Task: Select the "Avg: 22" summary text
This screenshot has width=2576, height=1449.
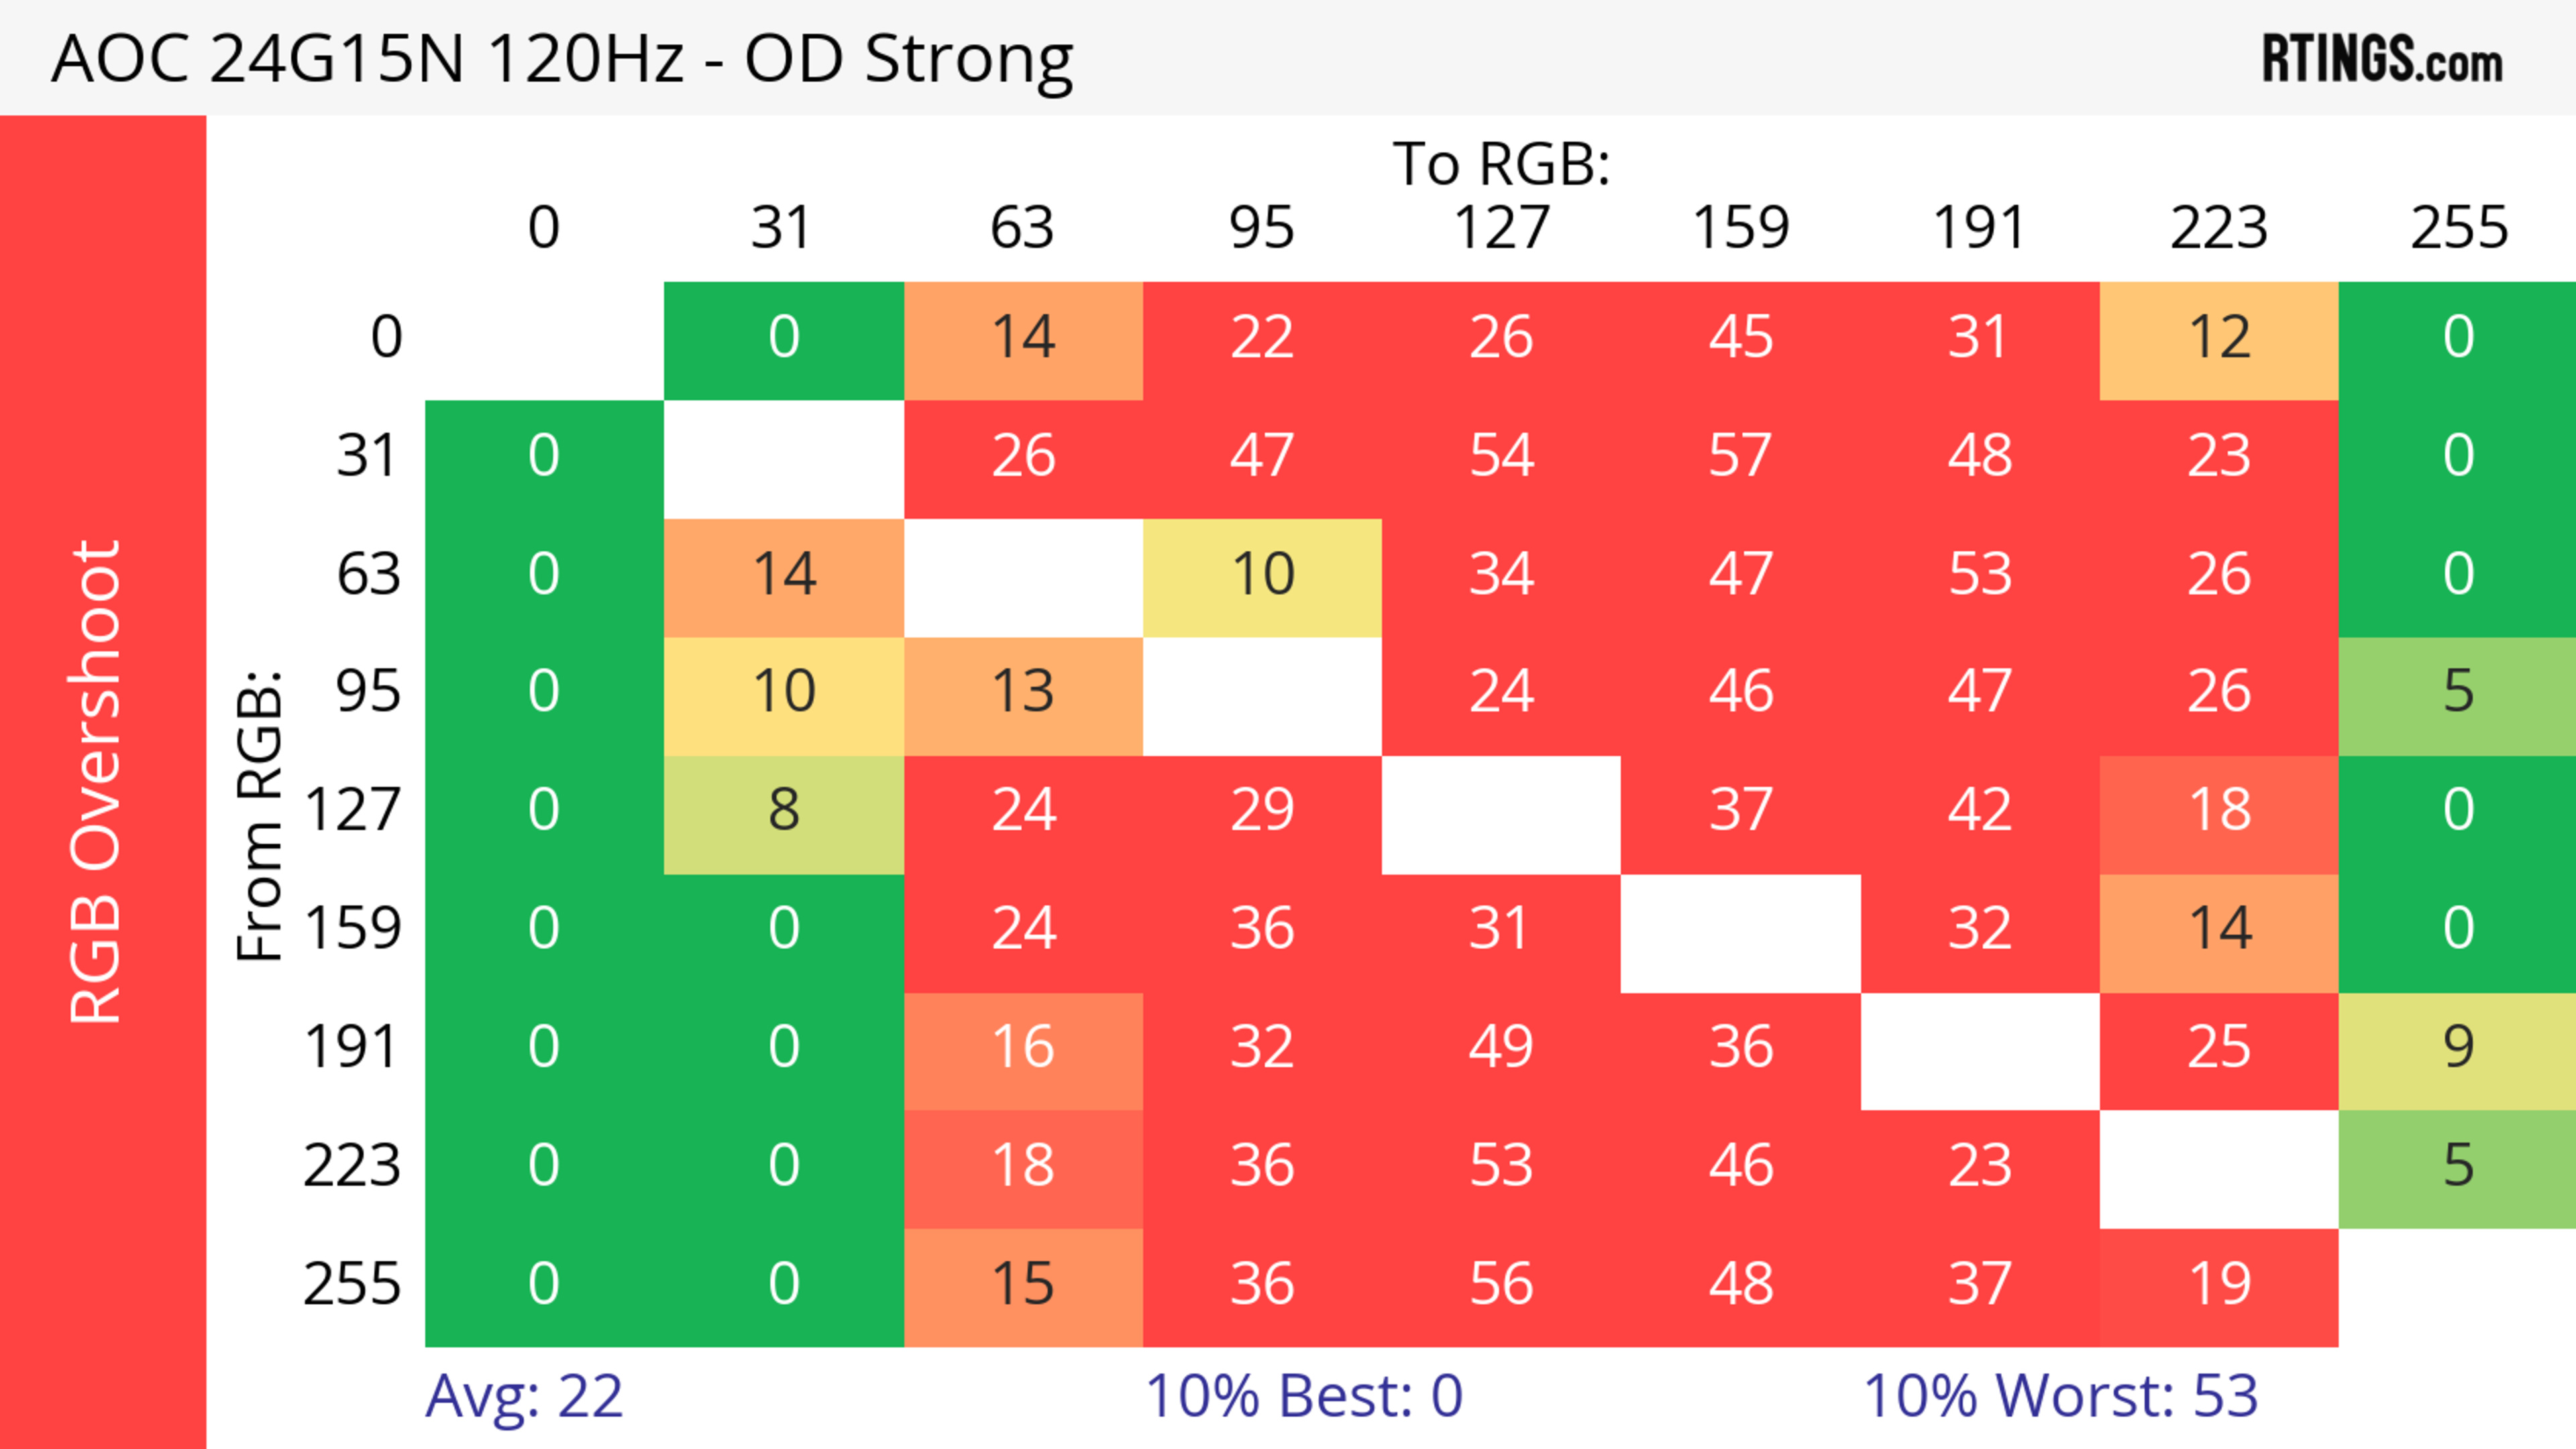Action: point(524,1396)
